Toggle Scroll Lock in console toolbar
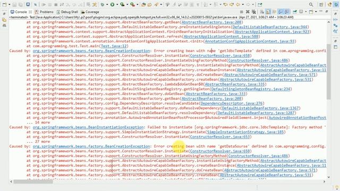This screenshot has width=340, height=191. point(268,12)
